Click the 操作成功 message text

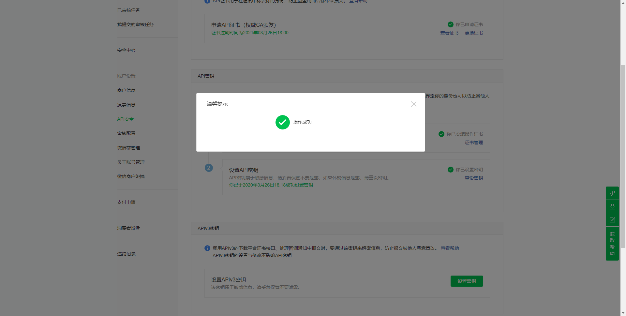[302, 122]
